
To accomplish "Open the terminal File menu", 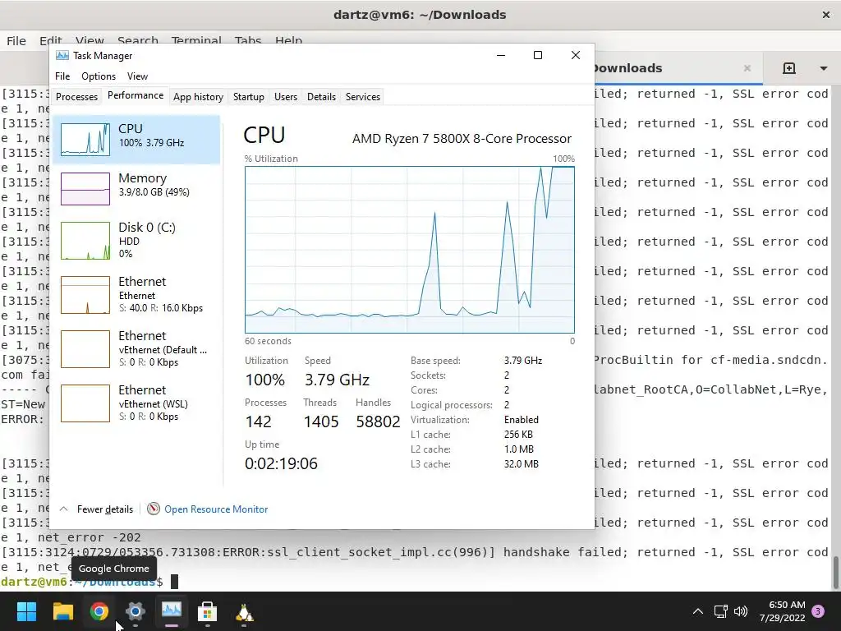I will (x=16, y=41).
